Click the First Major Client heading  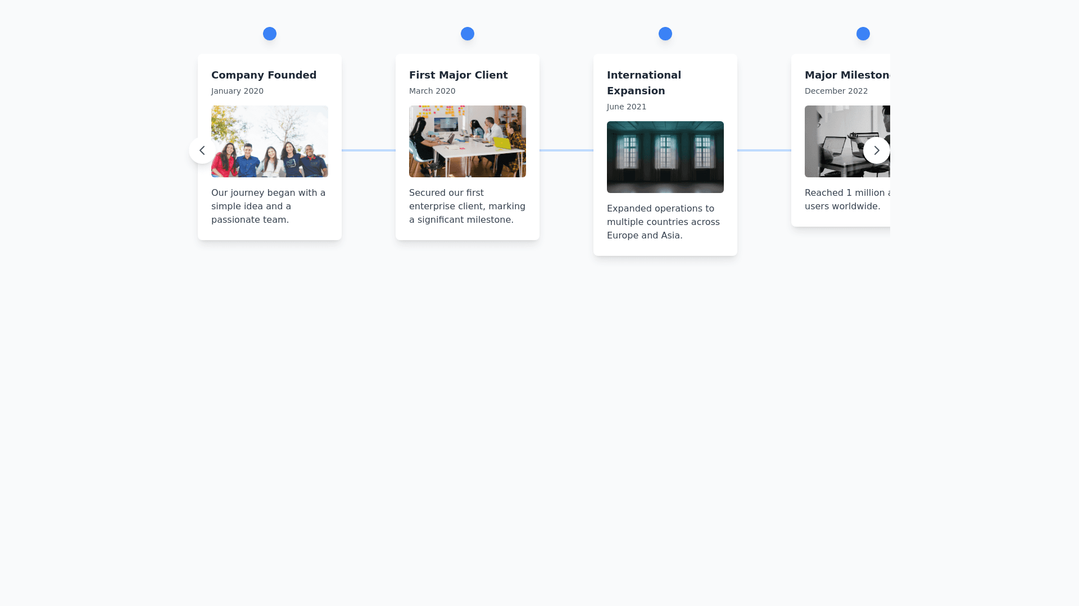pyautogui.click(x=458, y=75)
